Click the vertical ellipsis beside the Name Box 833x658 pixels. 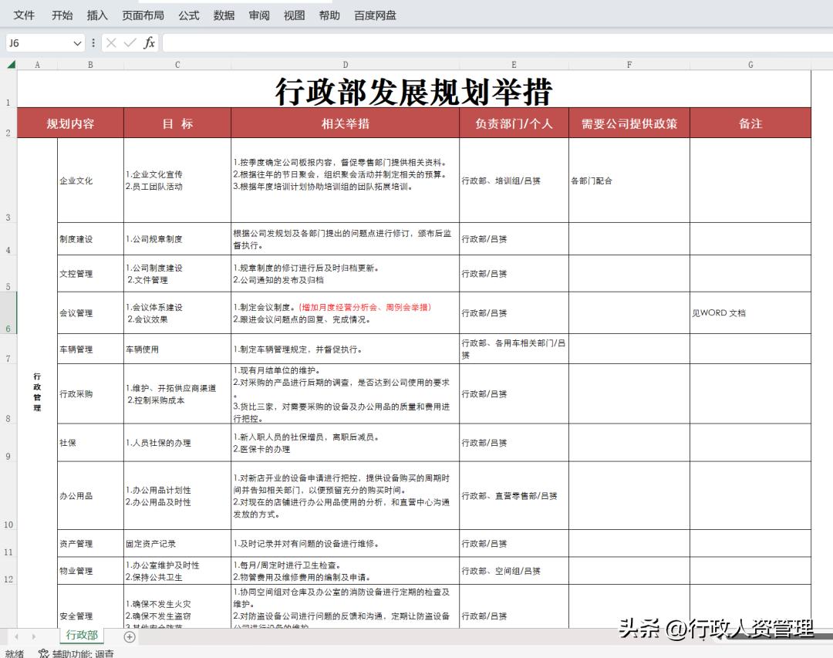(x=93, y=43)
